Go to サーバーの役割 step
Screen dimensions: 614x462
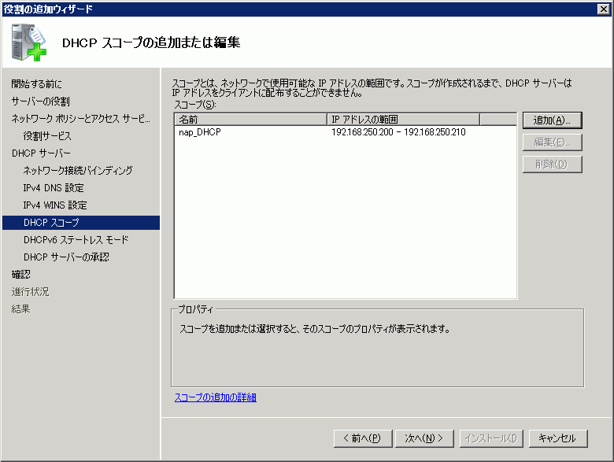[40, 102]
